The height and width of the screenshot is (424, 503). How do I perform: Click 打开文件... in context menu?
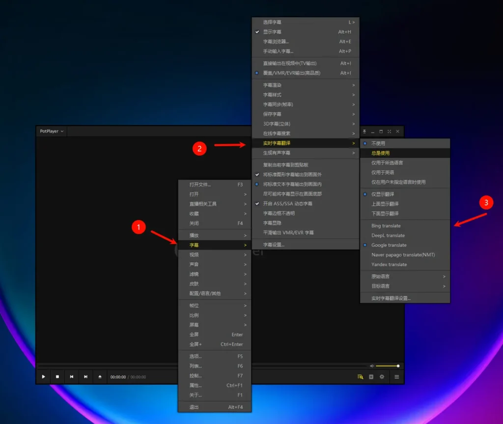coord(215,185)
